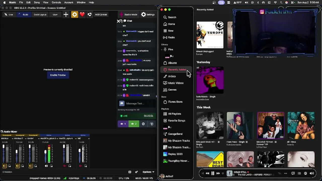Image resolution: width=322 pixels, height=181 pixels.
Task: Unmute the border audio source
Action: (30, 166)
